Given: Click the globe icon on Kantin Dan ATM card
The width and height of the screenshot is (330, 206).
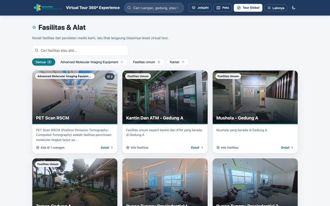Looking at the screenshot, I should [128, 148].
